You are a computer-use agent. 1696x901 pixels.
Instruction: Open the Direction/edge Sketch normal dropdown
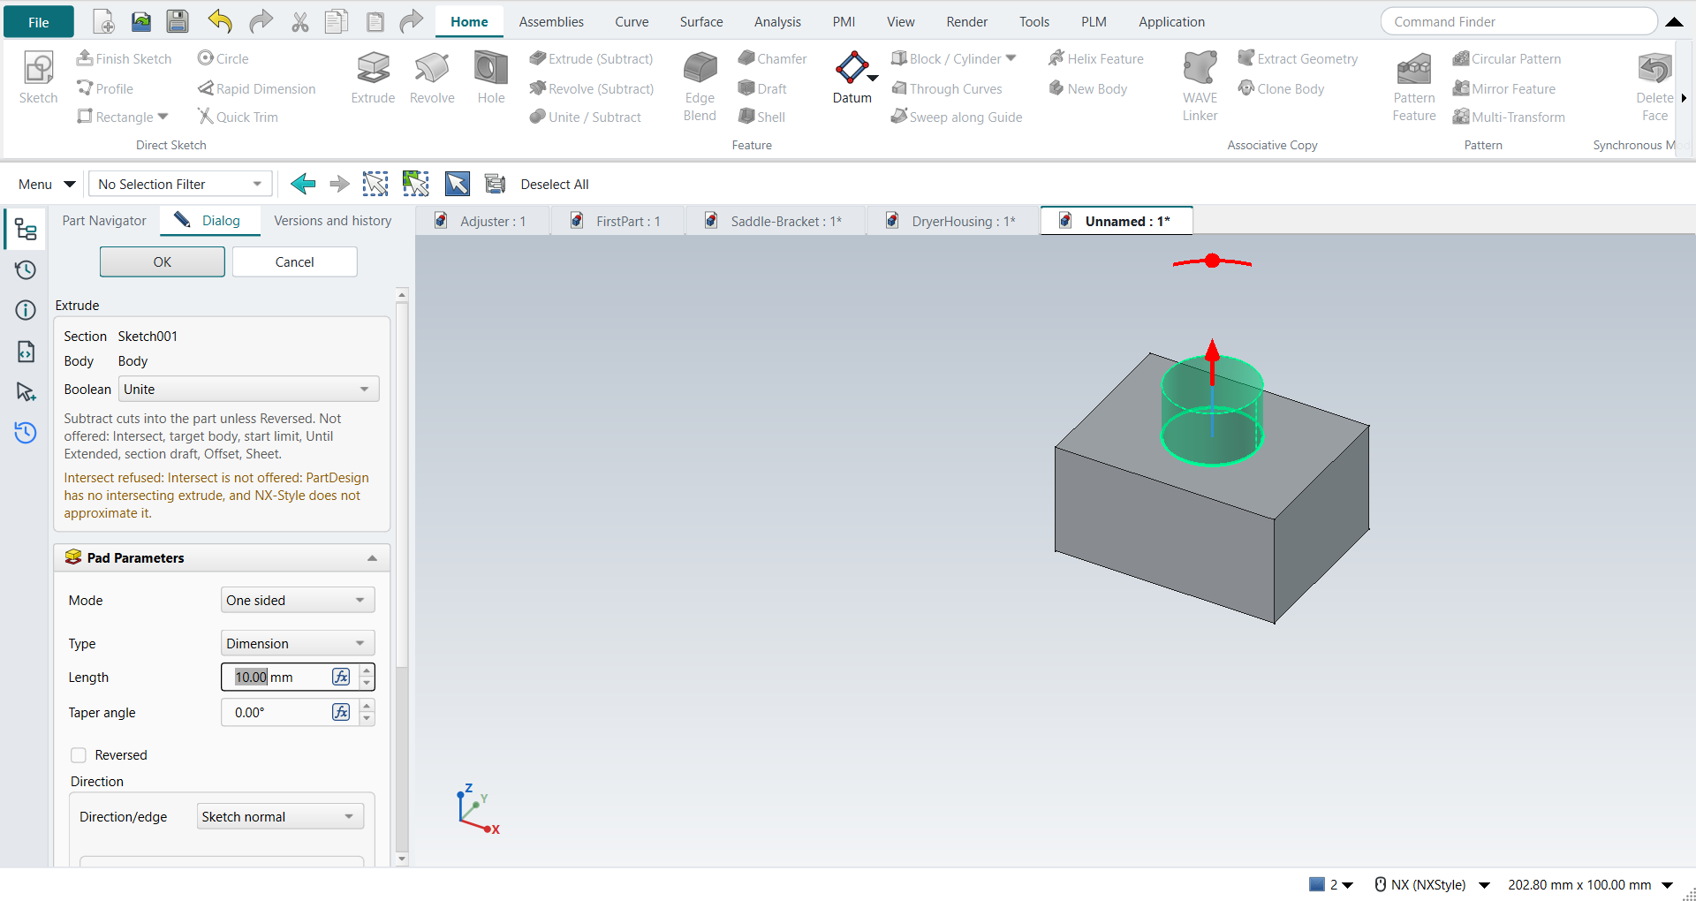pyautogui.click(x=280, y=817)
